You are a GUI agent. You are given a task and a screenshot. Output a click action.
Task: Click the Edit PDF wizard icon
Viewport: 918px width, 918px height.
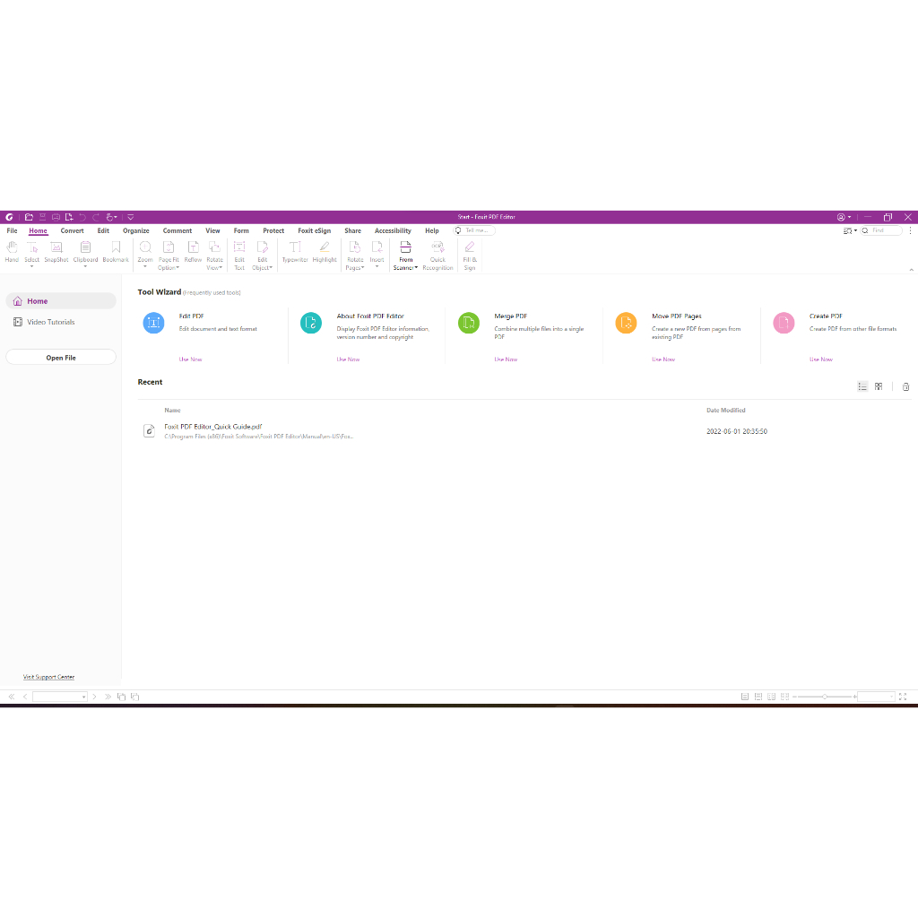[153, 324]
